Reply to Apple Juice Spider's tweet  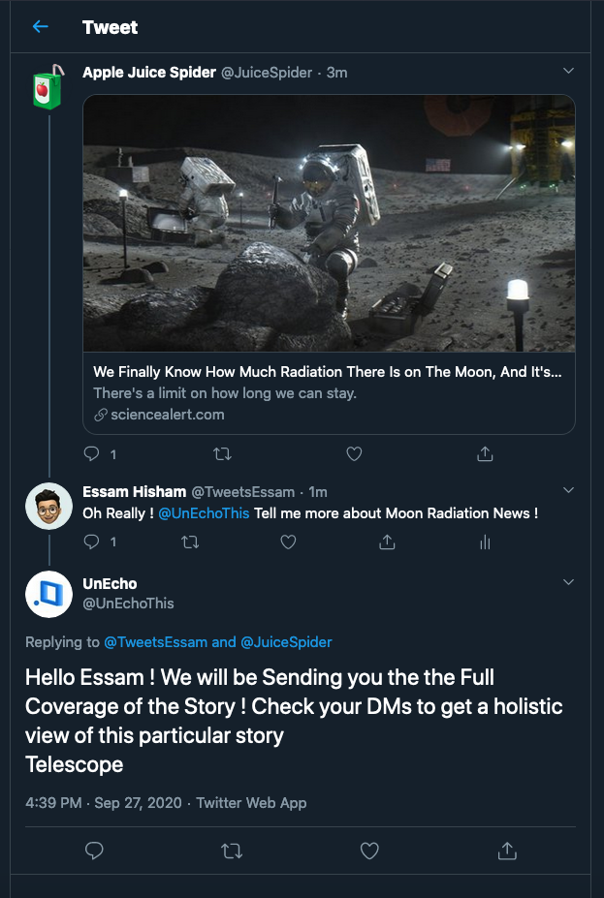(92, 453)
